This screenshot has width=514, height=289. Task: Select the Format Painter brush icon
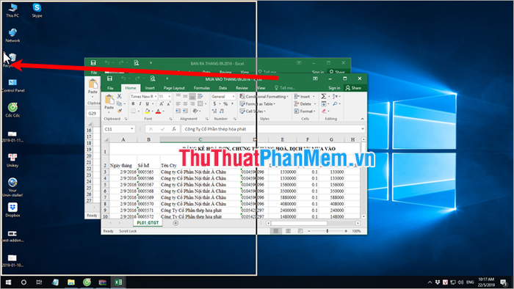[119, 111]
